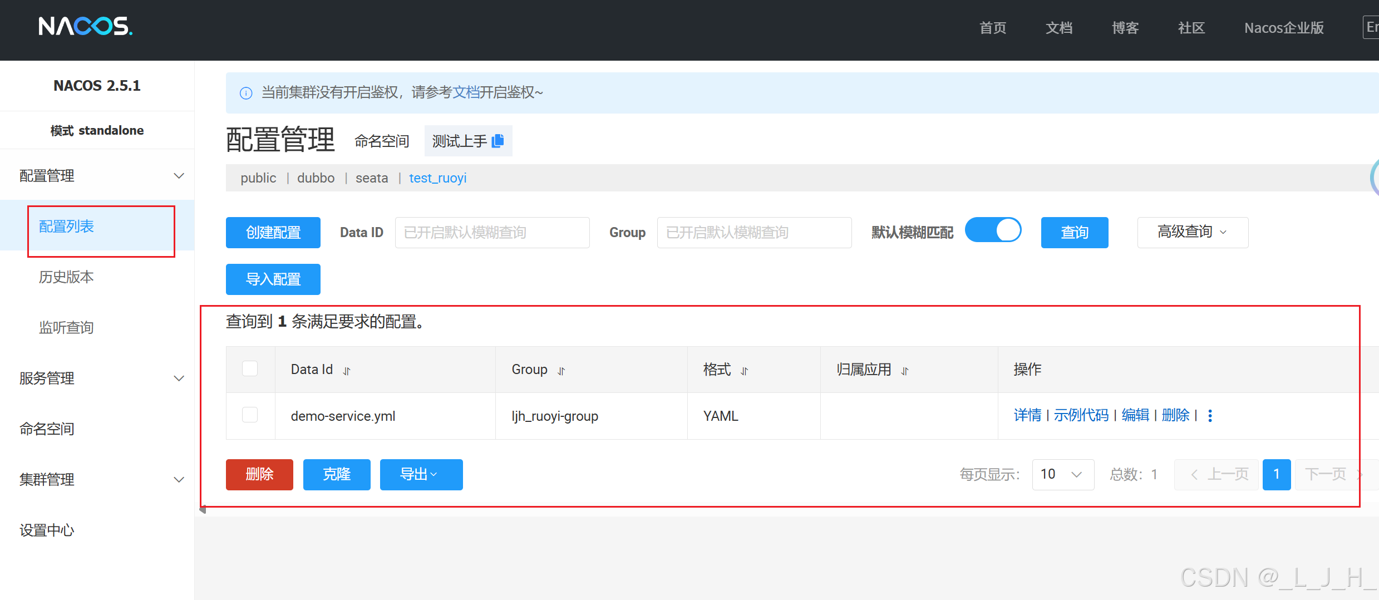Open 社区 in top navigation
Viewport: 1379px width, 600px height.
(x=1191, y=28)
